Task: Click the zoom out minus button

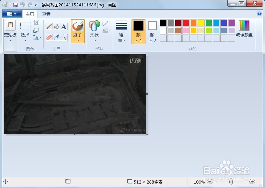Action: pos(210,182)
